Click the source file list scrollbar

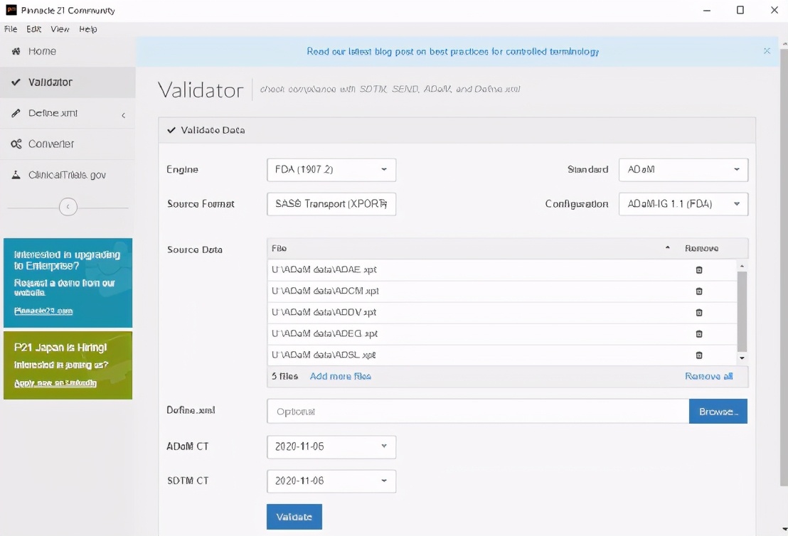742,311
